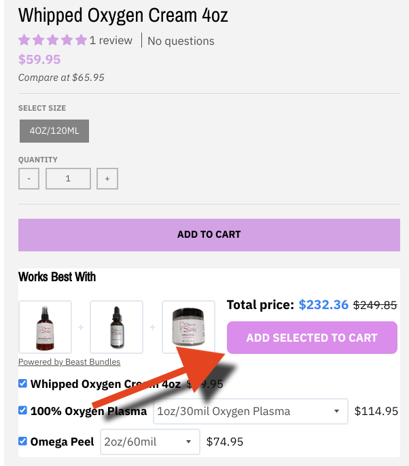Image resolution: width=409 pixels, height=466 pixels.
Task: Open the red spray bottle product thumbnail
Action: pyautogui.click(x=45, y=327)
